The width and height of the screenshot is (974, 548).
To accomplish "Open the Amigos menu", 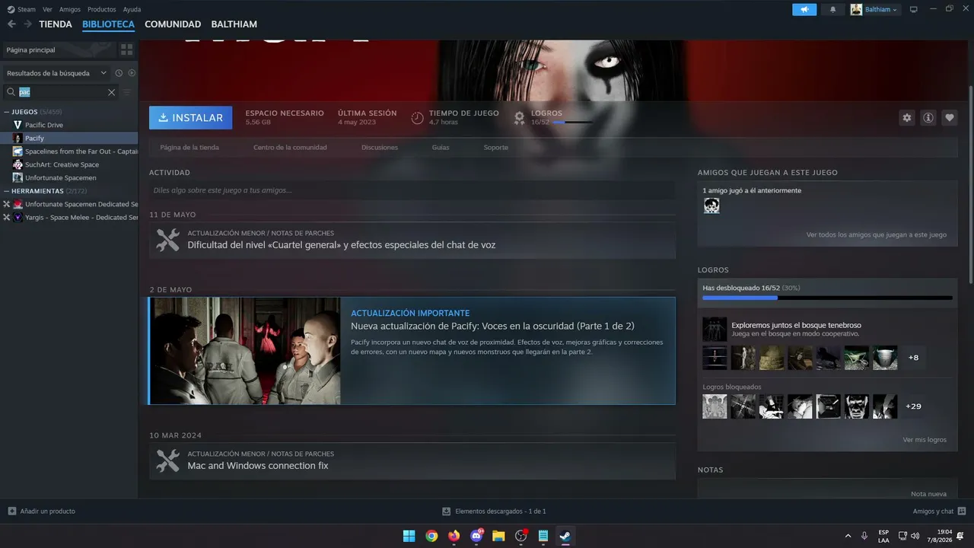I will [70, 9].
